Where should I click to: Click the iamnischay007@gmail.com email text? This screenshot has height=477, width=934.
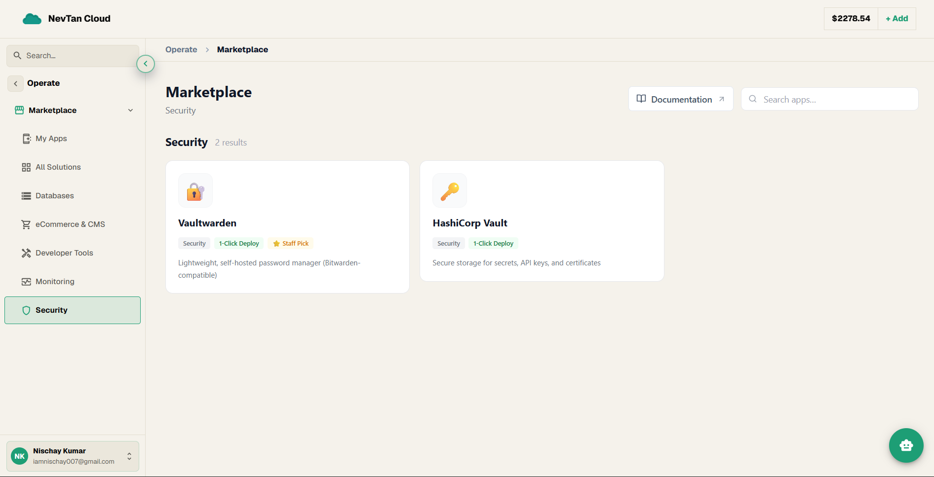[74, 462]
